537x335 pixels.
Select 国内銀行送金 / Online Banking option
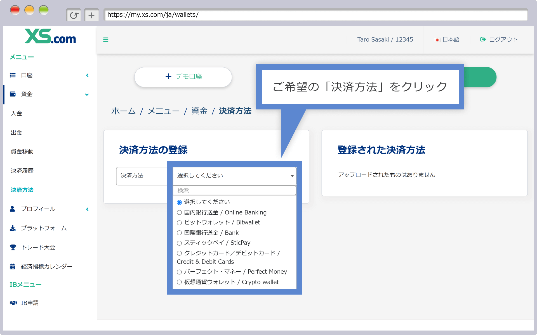(179, 213)
